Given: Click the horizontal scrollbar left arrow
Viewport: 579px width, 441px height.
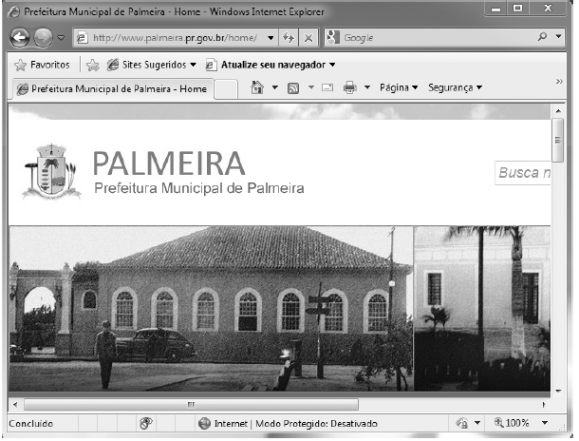Looking at the screenshot, I should 15,404.
